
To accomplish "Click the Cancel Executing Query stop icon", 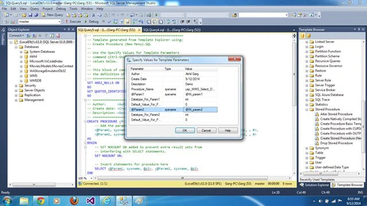I will 103,22.
